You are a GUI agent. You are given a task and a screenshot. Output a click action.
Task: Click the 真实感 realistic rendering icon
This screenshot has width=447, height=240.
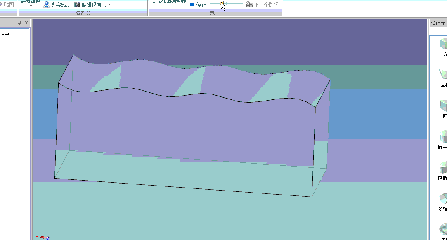47,5
